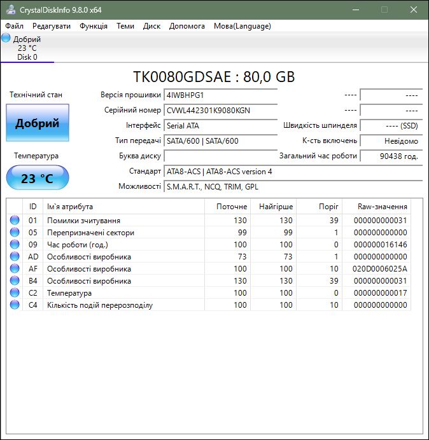The width and height of the screenshot is (429, 440).
Task: Click serial number field CVWL442301K9080KGN
Action: coord(220,110)
